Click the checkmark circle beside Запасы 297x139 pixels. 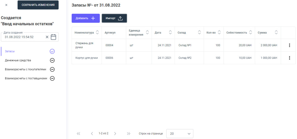52,51
